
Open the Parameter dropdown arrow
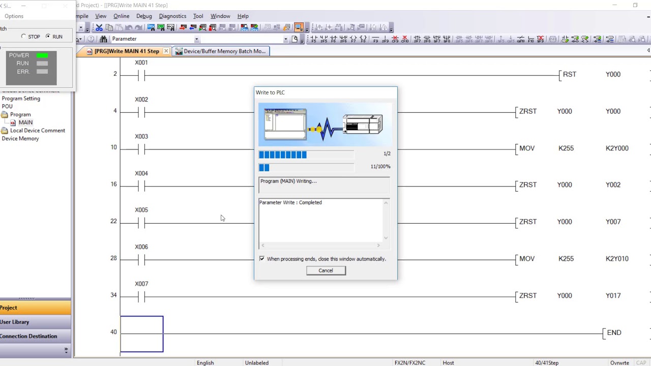tap(196, 39)
